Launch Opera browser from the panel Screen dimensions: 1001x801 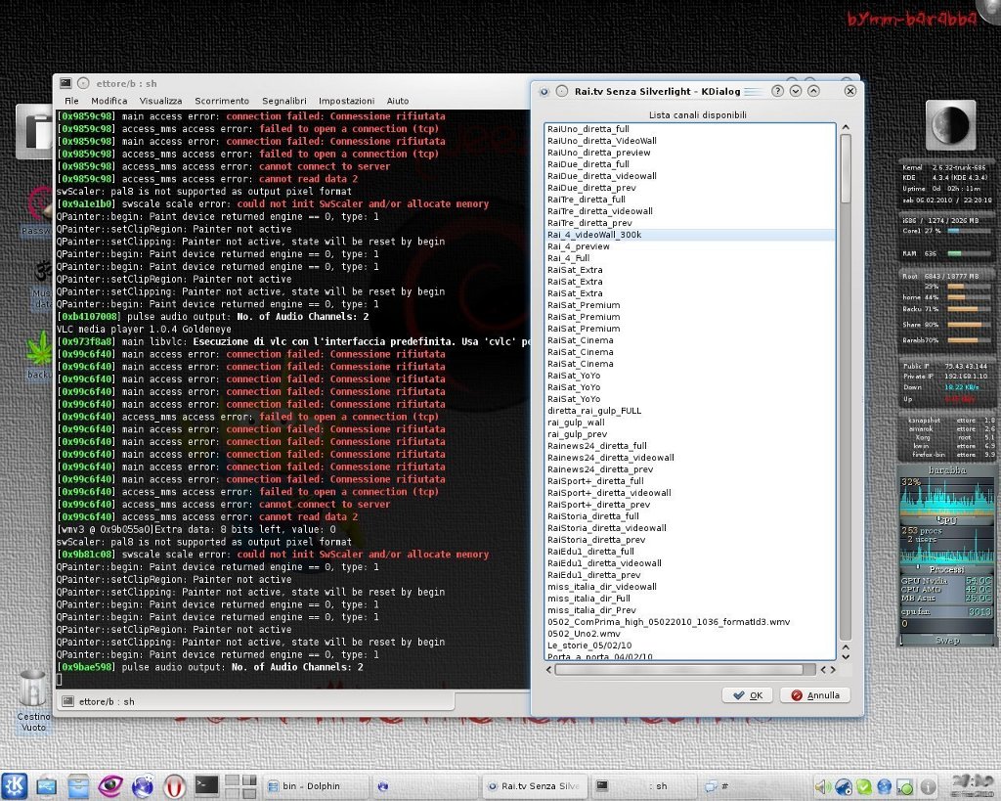175,784
